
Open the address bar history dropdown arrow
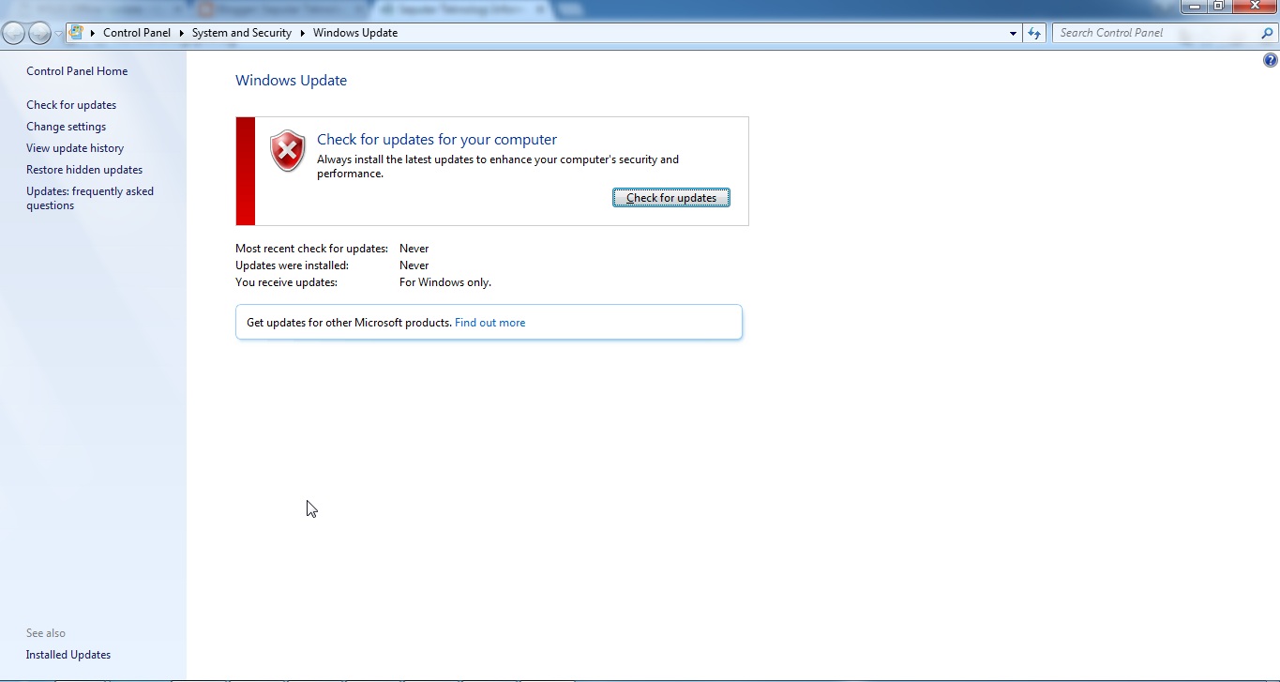pyautogui.click(x=1011, y=32)
